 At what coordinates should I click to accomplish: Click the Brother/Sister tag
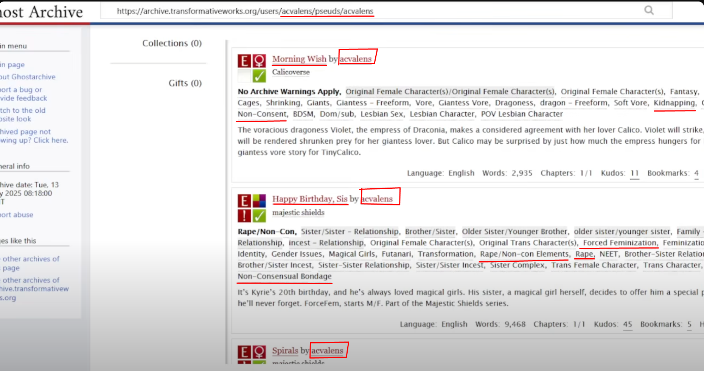[430, 232]
